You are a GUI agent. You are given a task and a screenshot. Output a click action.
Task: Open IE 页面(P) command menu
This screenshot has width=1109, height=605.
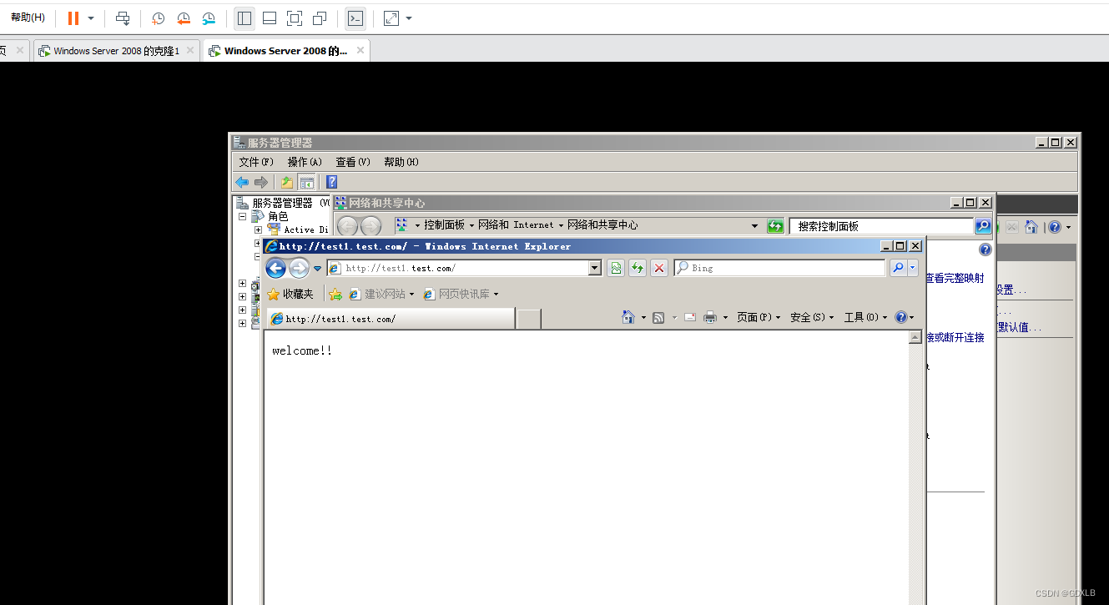(x=759, y=317)
